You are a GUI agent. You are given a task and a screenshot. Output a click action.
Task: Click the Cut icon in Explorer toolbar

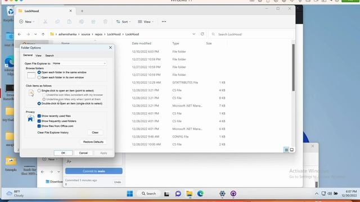[x=45, y=21]
